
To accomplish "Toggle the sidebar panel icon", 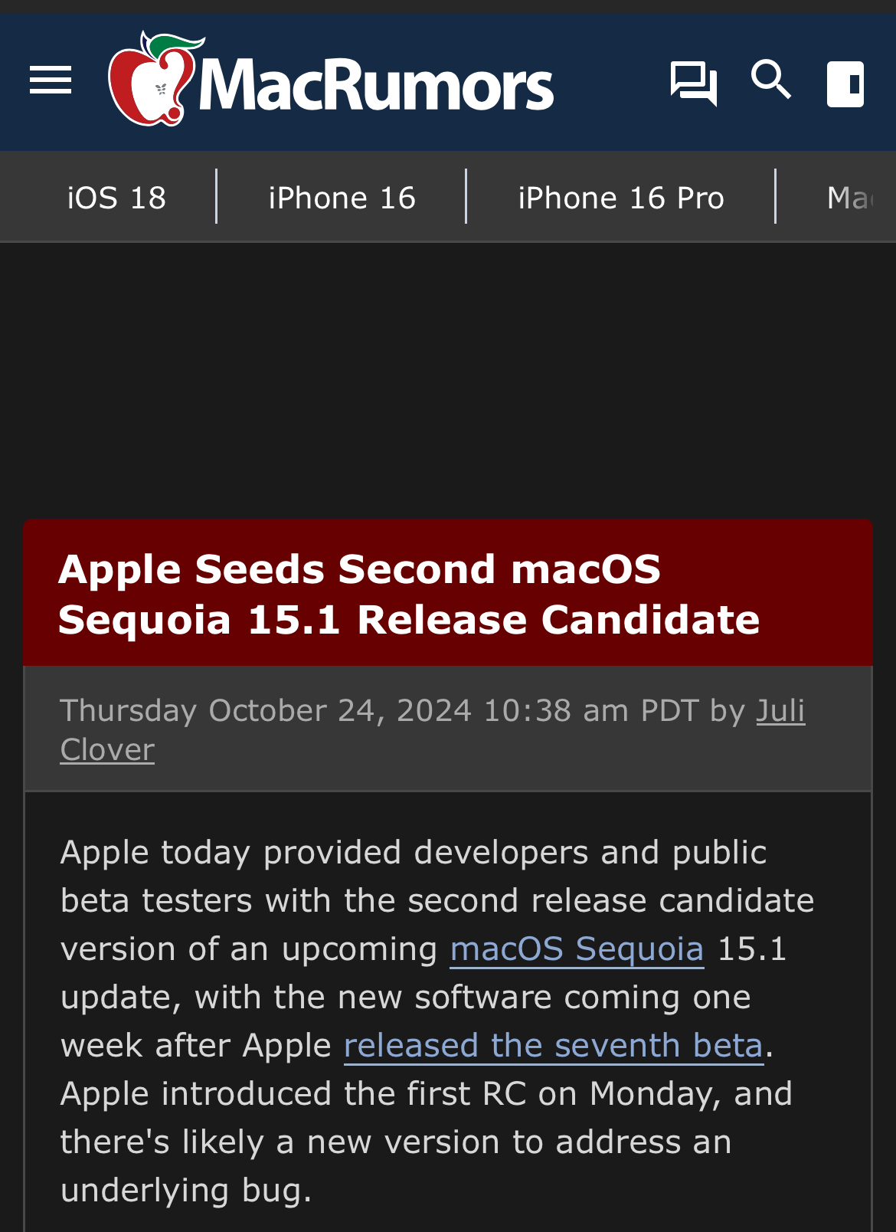I will click(845, 83).
